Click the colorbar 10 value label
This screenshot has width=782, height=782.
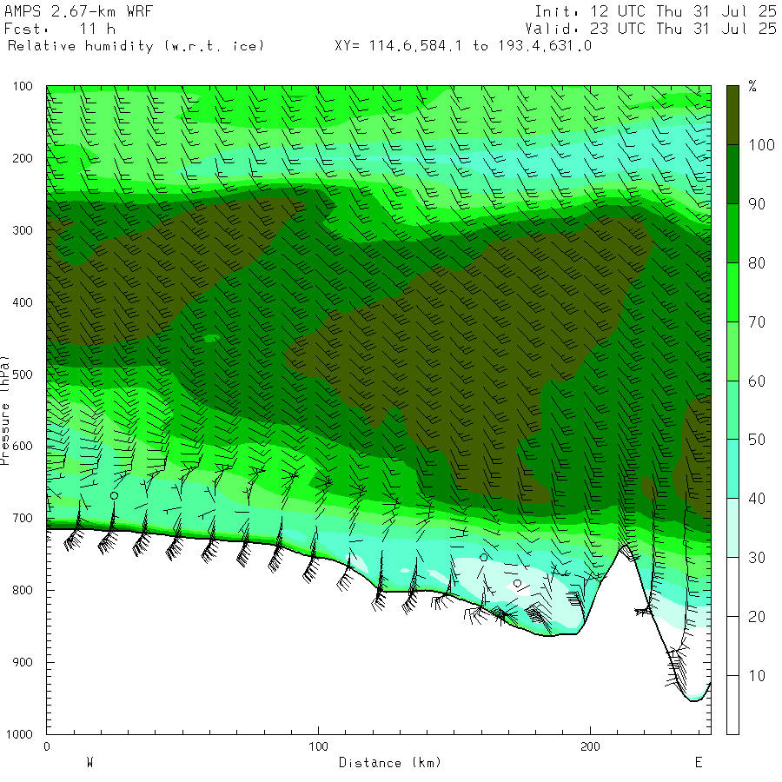click(757, 676)
